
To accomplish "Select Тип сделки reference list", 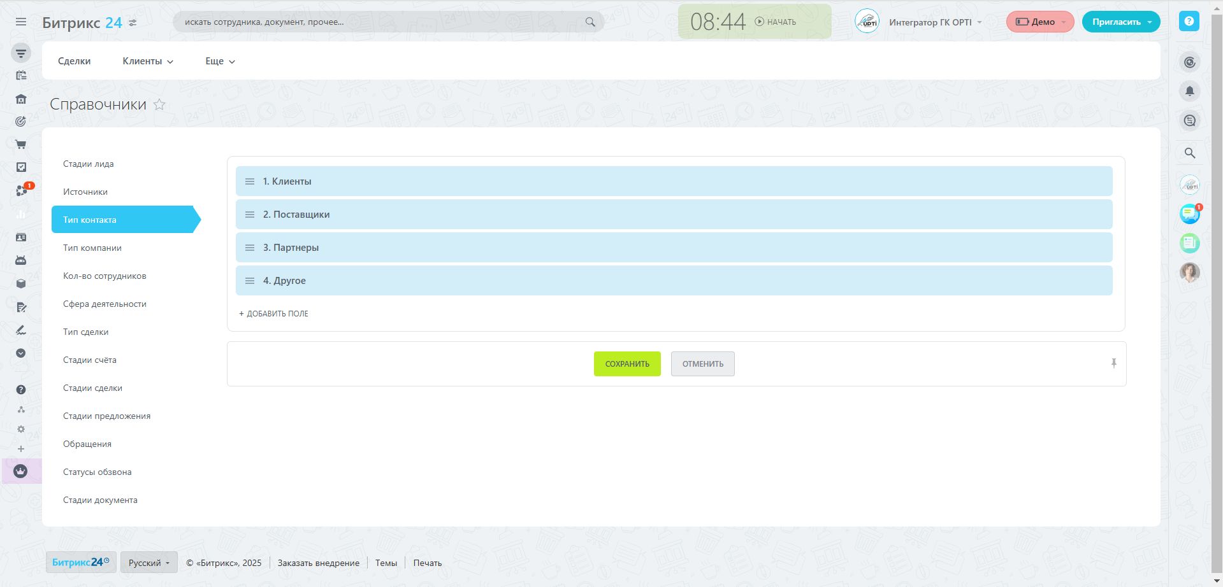I will (x=85, y=332).
